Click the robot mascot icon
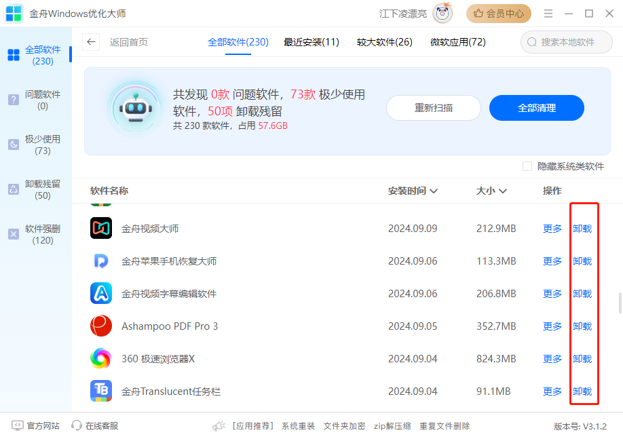The width and height of the screenshot is (623, 439). (136, 109)
